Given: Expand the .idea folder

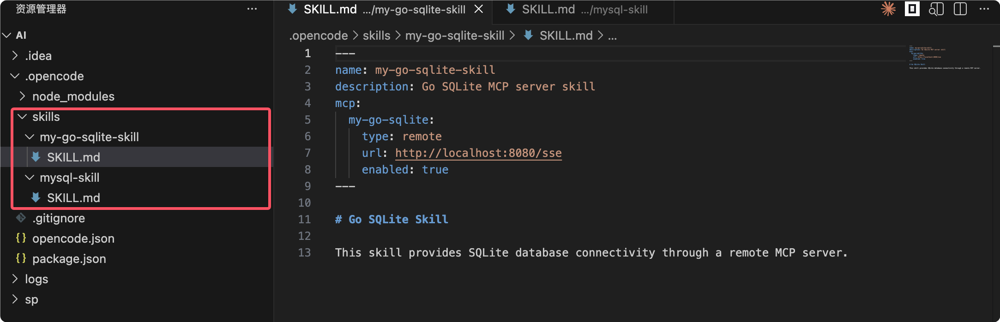Looking at the screenshot, I should pos(15,56).
